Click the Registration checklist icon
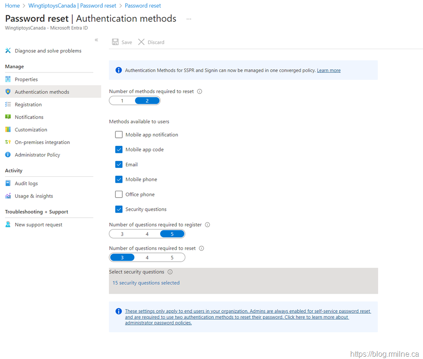 coord(8,105)
